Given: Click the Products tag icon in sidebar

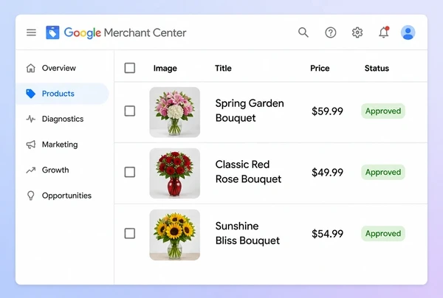Looking at the screenshot, I should [30, 94].
